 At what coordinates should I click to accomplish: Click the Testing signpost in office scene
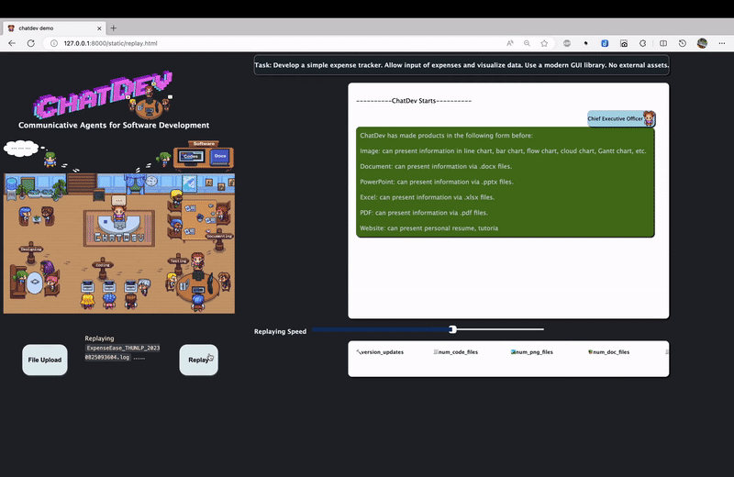tap(178, 263)
